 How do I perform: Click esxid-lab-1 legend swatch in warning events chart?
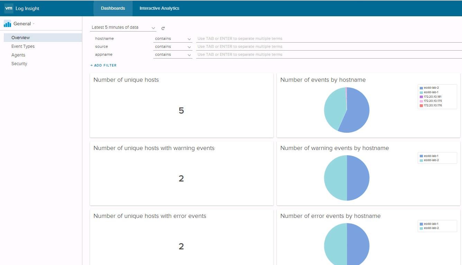(421, 156)
